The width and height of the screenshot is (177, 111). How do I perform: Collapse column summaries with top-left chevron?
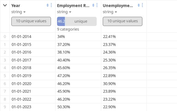point(5,5)
